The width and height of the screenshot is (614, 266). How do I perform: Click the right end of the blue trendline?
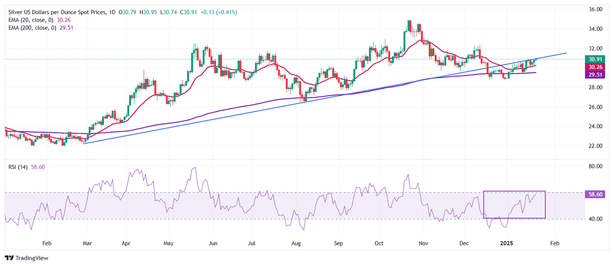[x=566, y=53]
